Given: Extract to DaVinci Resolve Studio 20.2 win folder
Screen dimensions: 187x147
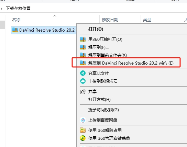Looking at the screenshot, I should (x=131, y=63).
